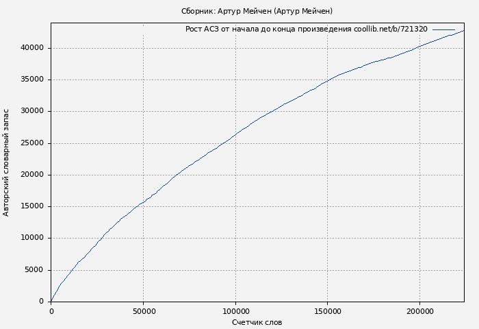Click the blue legend line sample
Image resolution: width=479 pixels, height=329 pixels.
point(443,29)
